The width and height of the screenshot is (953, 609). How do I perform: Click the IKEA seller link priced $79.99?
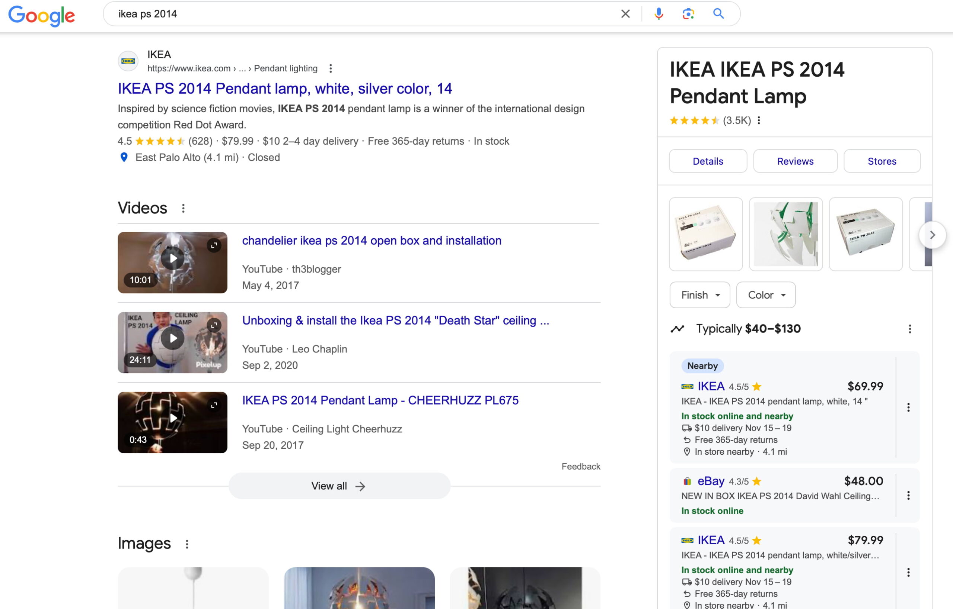[x=711, y=540]
